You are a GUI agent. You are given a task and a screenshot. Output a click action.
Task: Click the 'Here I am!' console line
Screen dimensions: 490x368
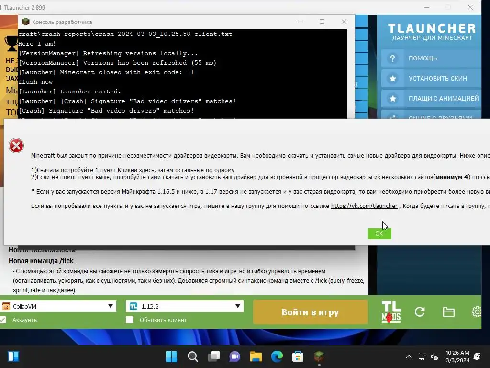pyautogui.click(x=37, y=44)
